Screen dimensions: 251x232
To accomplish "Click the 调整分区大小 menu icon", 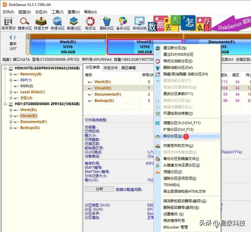I will [158, 123].
